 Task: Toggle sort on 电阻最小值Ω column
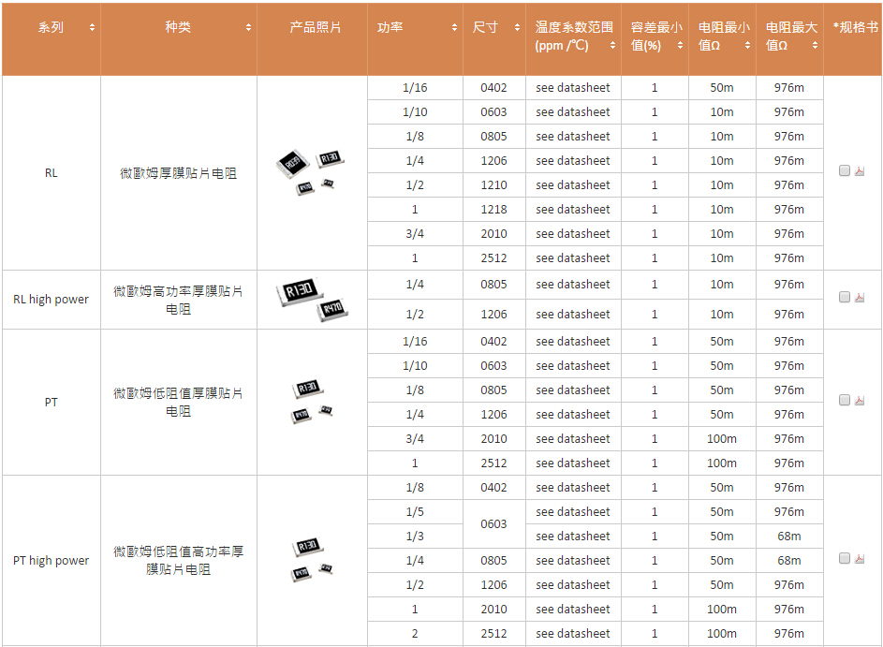tap(747, 45)
